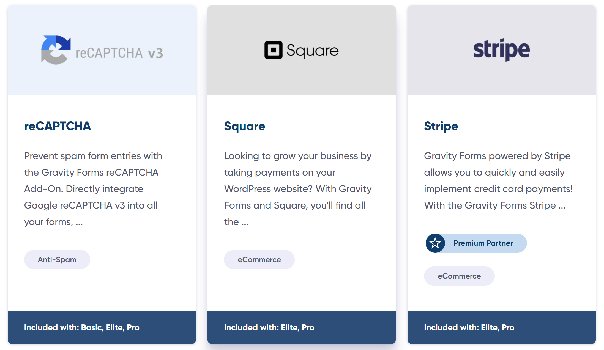Click the reCAPTCHA description paragraph
This screenshot has width=604, height=350.
93,189
